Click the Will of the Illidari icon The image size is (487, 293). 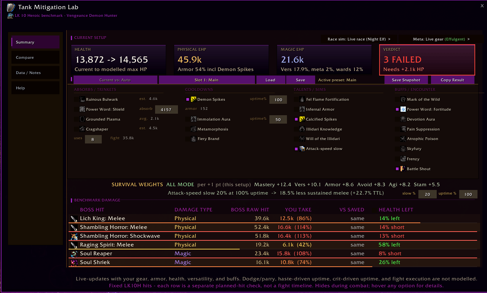[302, 139]
